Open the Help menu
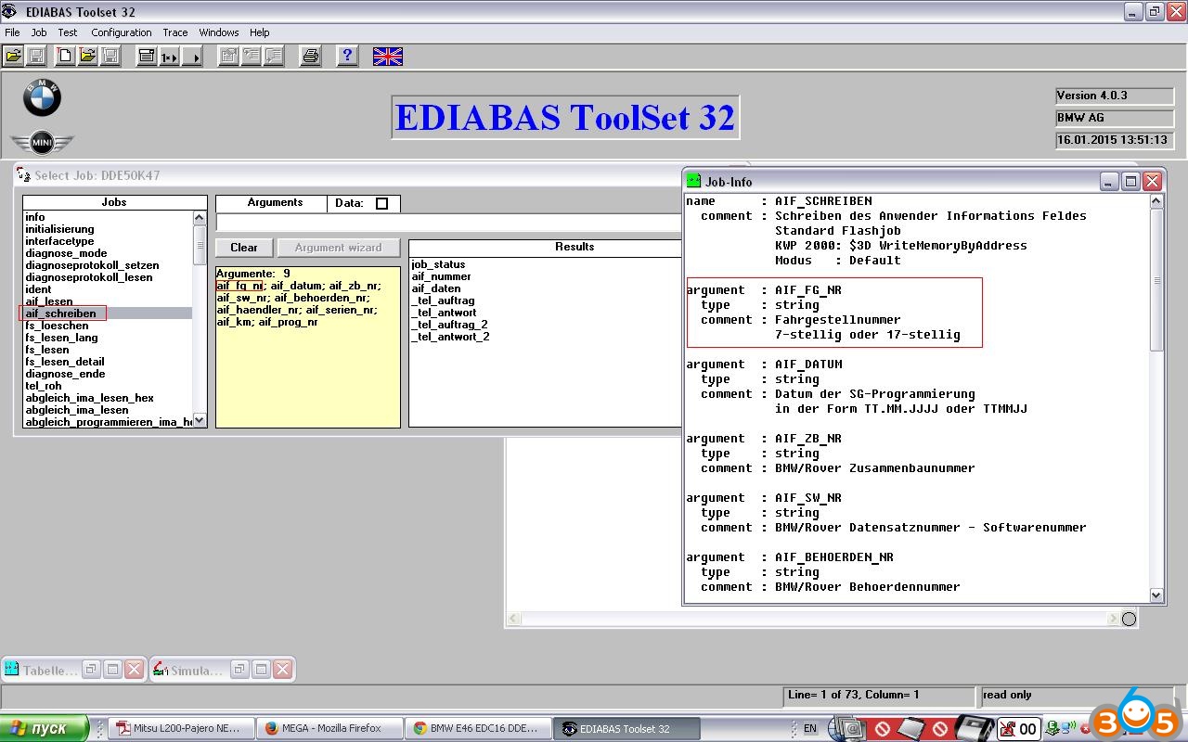Viewport: 1188px width, 742px height. point(260,32)
